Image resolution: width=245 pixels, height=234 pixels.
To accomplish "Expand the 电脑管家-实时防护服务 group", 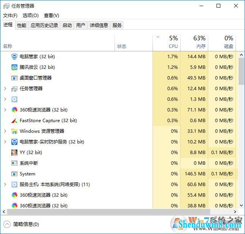I will (x=5, y=142).
